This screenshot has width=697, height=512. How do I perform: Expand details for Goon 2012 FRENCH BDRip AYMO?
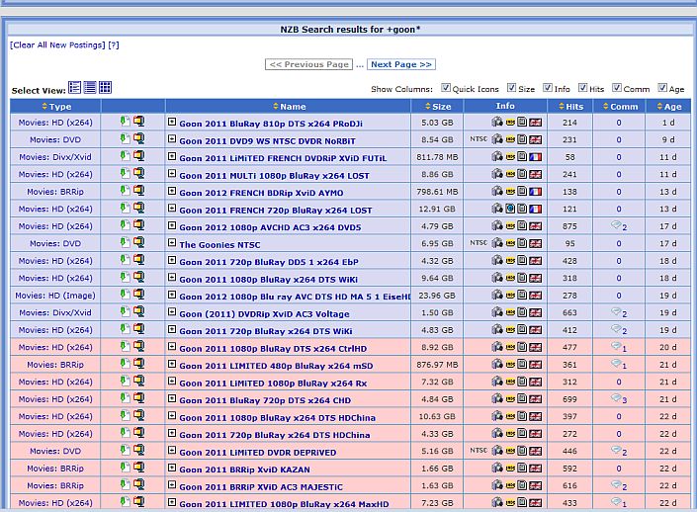pos(172,191)
